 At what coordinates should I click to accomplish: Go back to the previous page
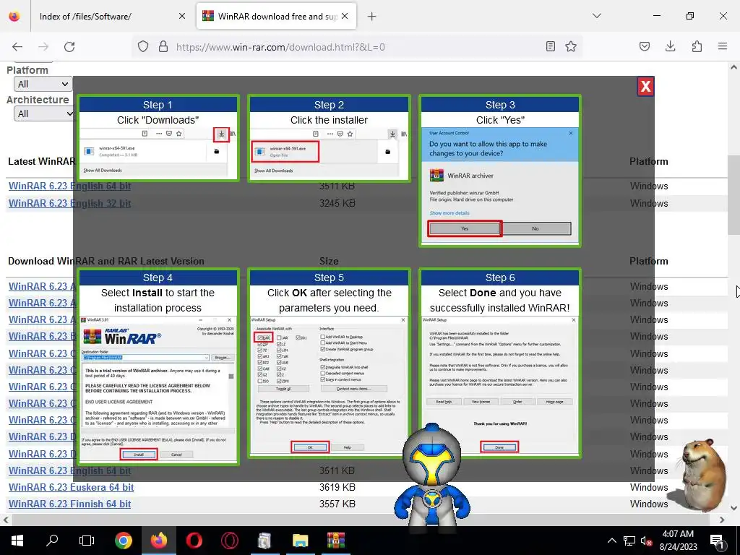click(x=17, y=47)
